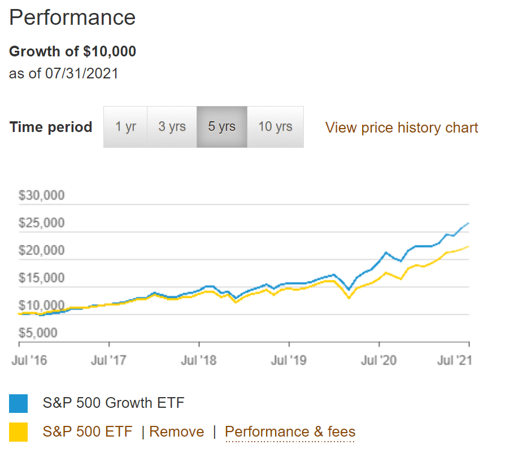Click the Time period label
The image size is (514, 471).
point(50,127)
